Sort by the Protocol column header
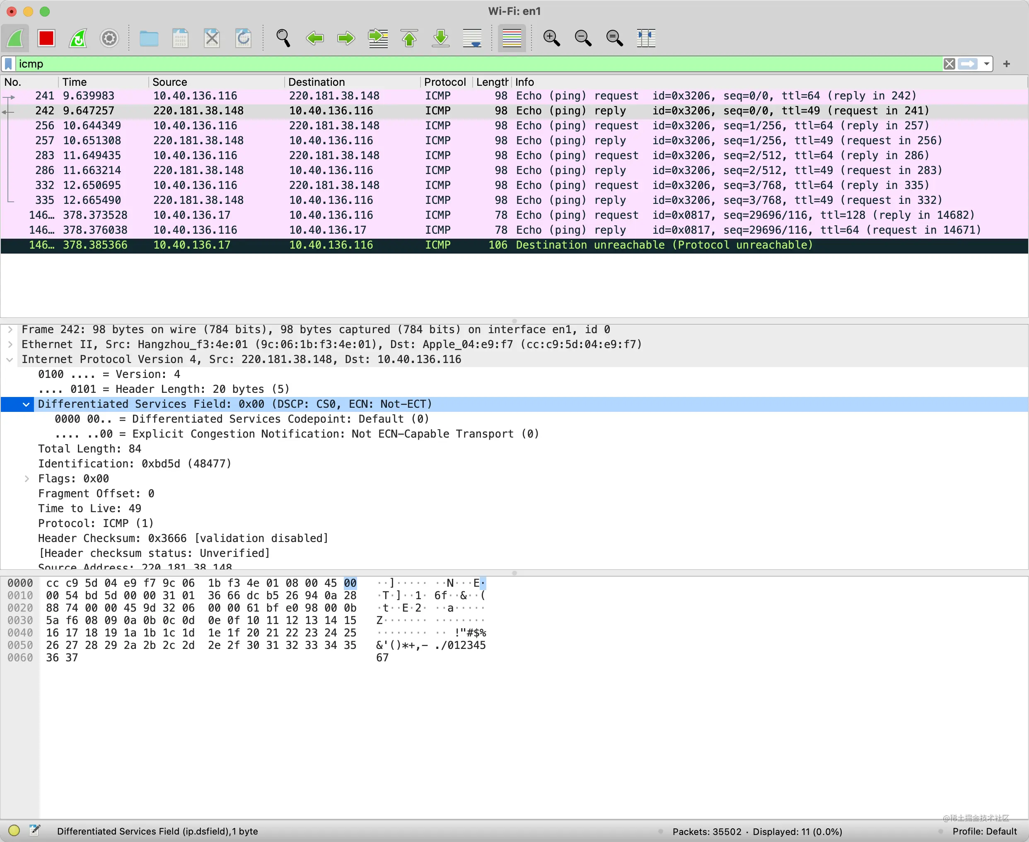The height and width of the screenshot is (842, 1029). pos(446,82)
